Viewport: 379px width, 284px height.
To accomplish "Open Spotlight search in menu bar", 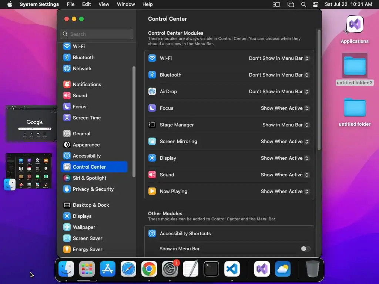I will click(x=303, y=4).
